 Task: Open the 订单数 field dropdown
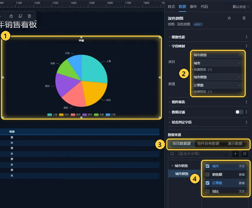pyautogui.click(x=217, y=85)
